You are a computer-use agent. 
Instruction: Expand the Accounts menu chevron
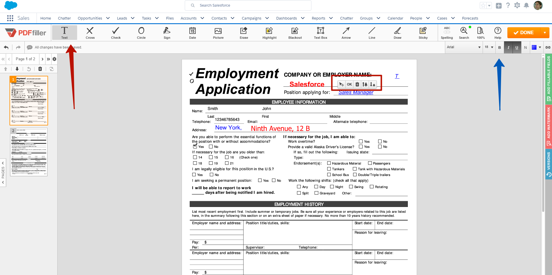pyautogui.click(x=202, y=18)
